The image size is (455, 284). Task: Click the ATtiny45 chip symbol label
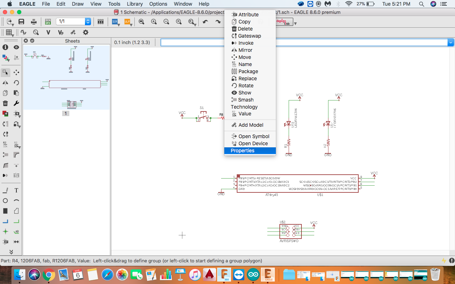coord(273,195)
